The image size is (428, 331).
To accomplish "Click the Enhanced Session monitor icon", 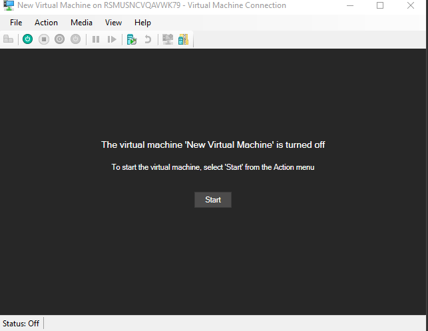I will point(167,39).
